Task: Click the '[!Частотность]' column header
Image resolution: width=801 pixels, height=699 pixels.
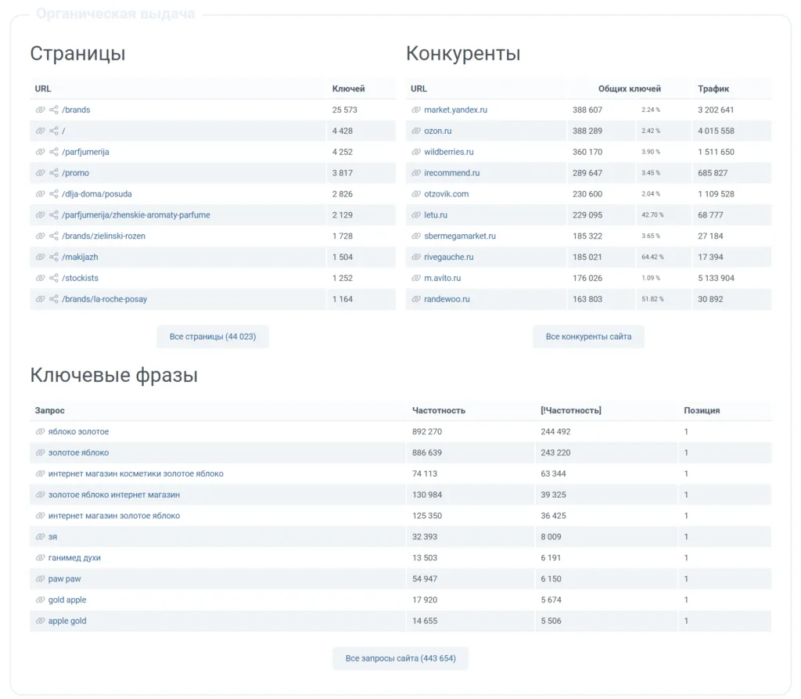Action: point(570,411)
